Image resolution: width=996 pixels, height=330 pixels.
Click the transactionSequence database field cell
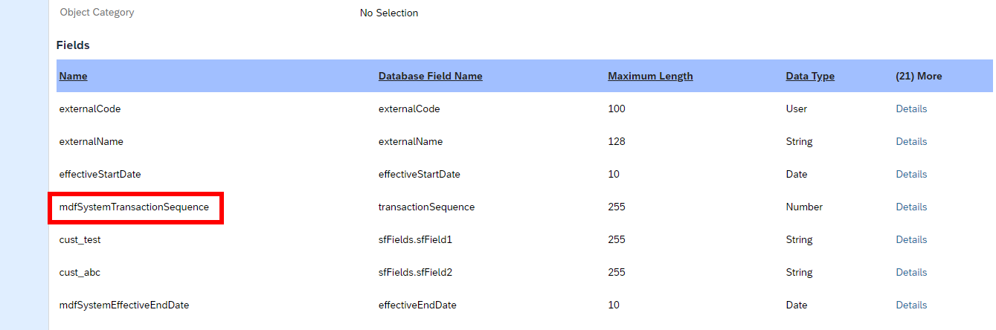coord(426,207)
